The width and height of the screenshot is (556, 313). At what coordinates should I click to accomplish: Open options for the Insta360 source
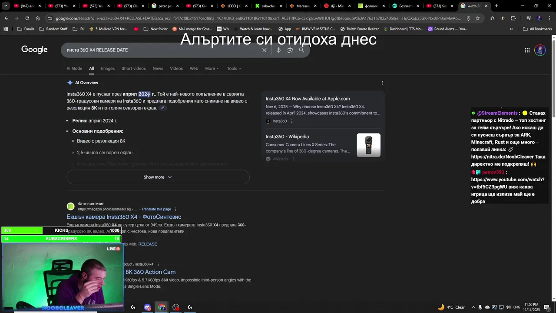pos(292,121)
